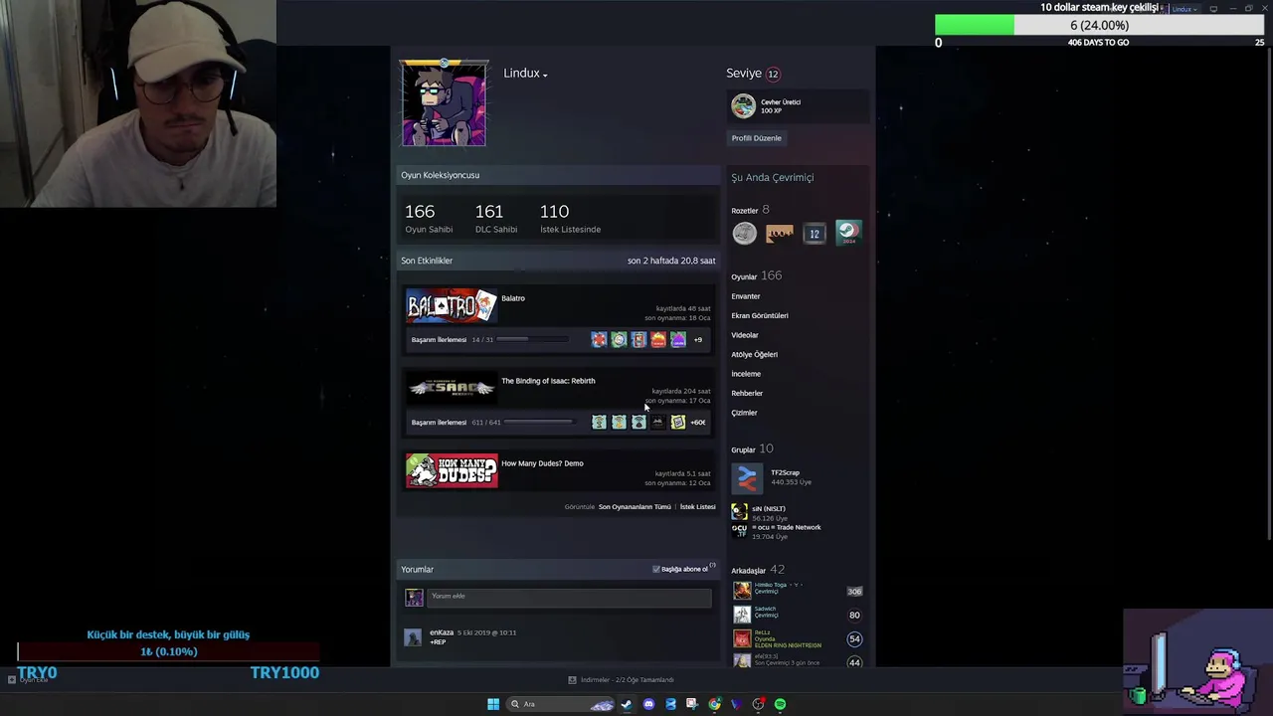Open How Many Dudes? Demo banner
Viewport: 1273px width, 716px height.
click(x=452, y=471)
